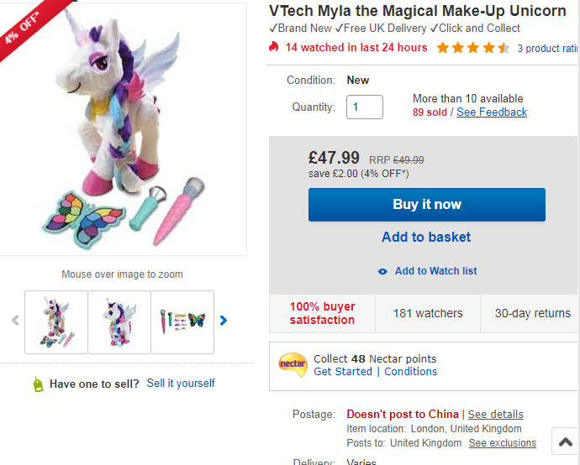Click Add to Watch list link
The width and height of the screenshot is (580, 465).
(x=435, y=271)
